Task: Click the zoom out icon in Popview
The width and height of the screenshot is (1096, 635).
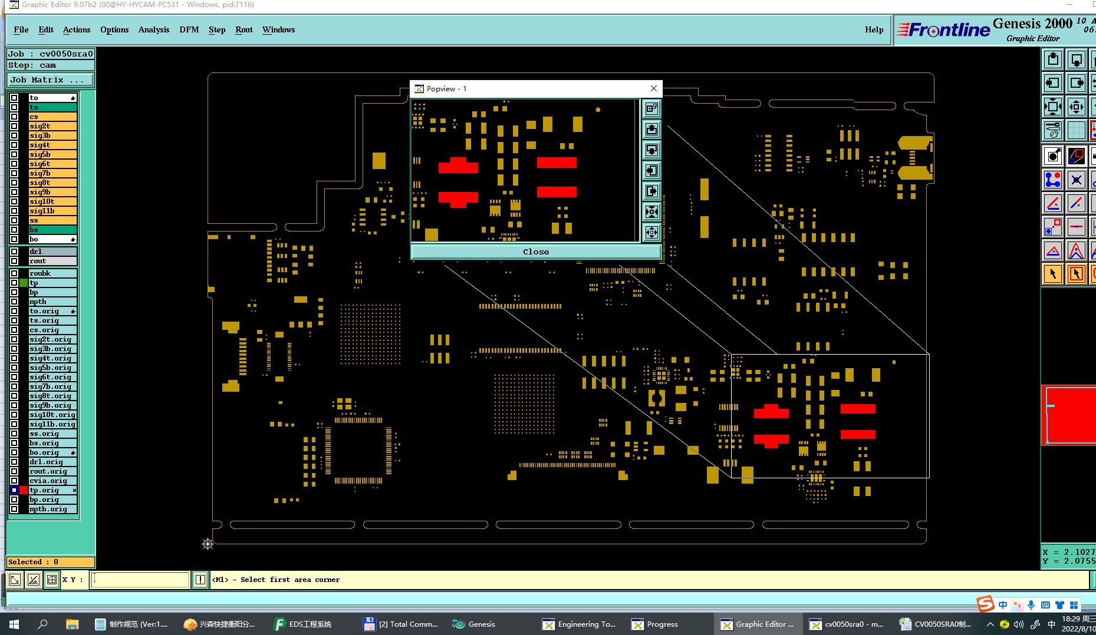Action: [x=651, y=232]
